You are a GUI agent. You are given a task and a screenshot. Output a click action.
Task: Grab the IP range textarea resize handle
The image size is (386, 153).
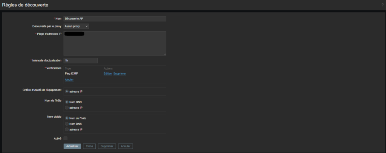point(165,54)
